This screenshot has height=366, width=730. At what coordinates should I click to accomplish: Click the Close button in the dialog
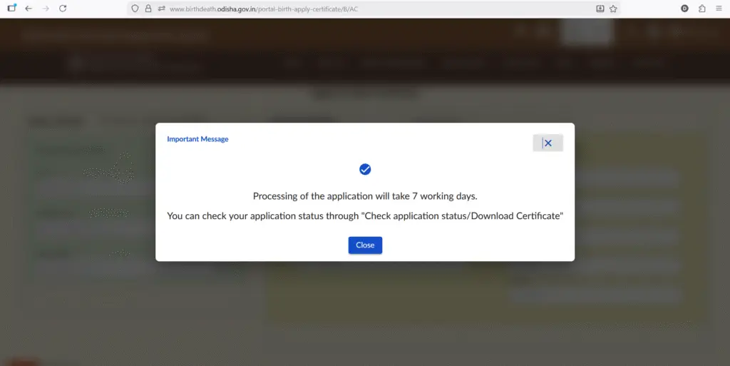[365, 245]
